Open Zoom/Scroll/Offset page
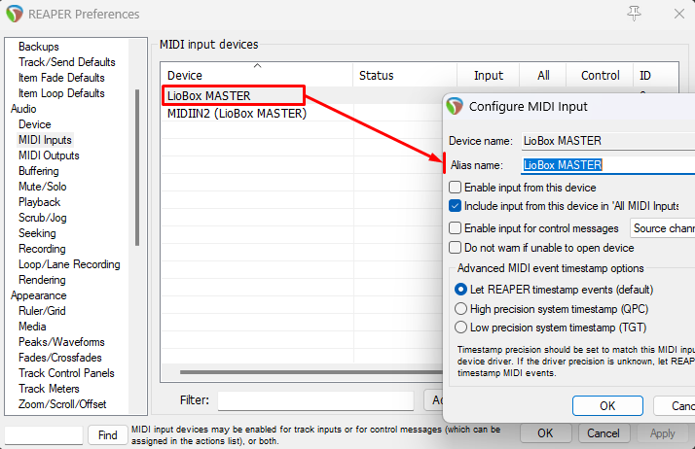Viewport: 695px width, 449px height. click(62, 404)
